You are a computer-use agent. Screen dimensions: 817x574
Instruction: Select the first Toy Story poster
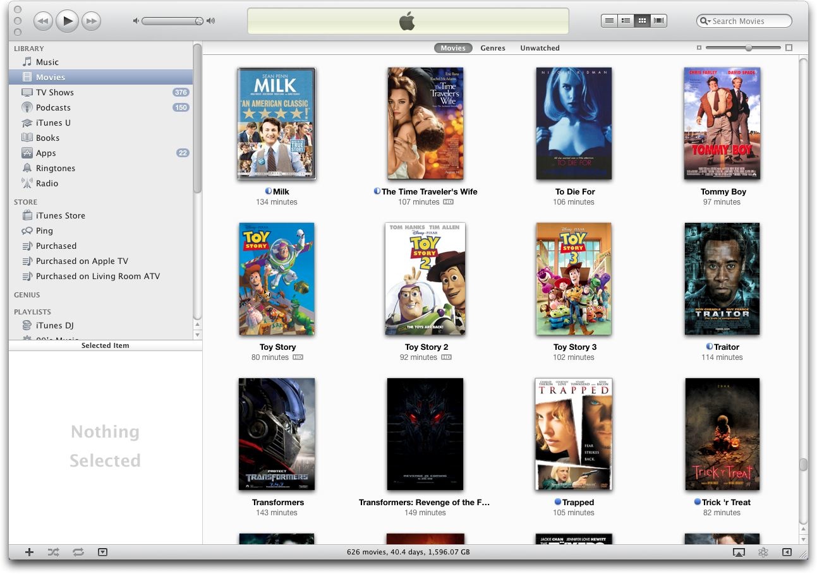(277, 279)
